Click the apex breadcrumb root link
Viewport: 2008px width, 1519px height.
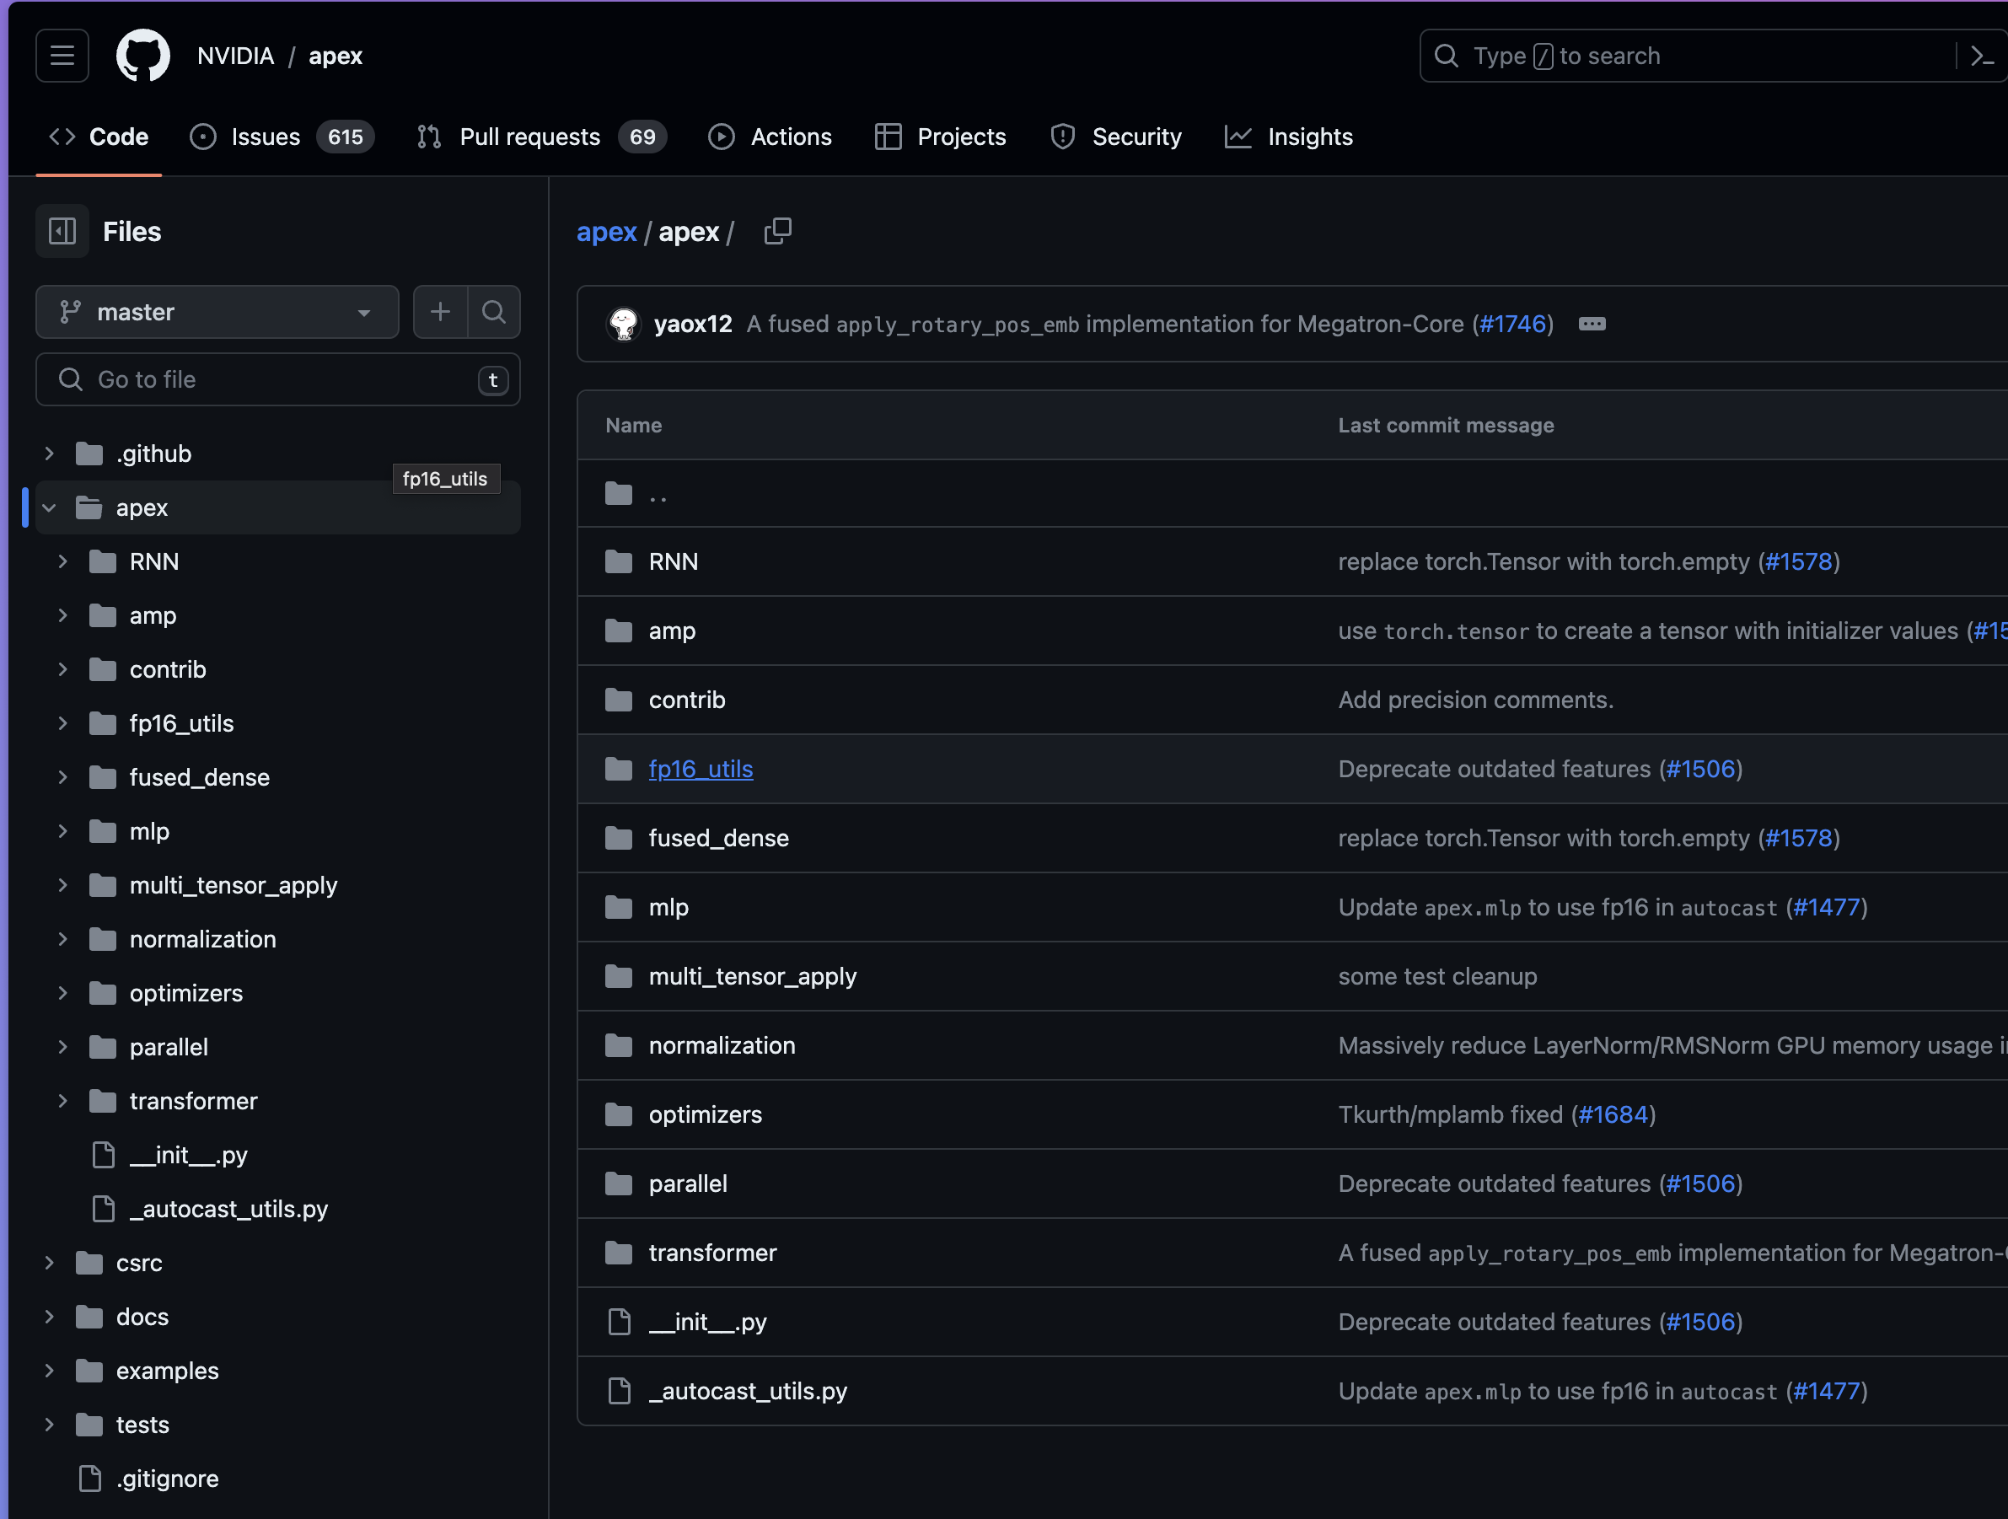[606, 232]
